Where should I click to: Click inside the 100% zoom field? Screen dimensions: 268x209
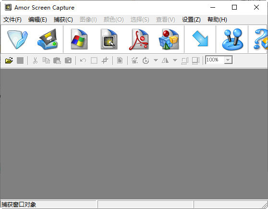(x=215, y=60)
